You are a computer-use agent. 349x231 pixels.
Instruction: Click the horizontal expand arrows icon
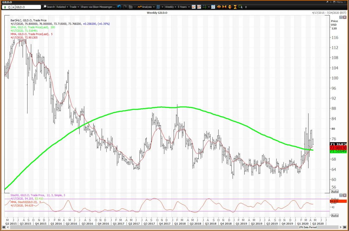click(219, 7)
